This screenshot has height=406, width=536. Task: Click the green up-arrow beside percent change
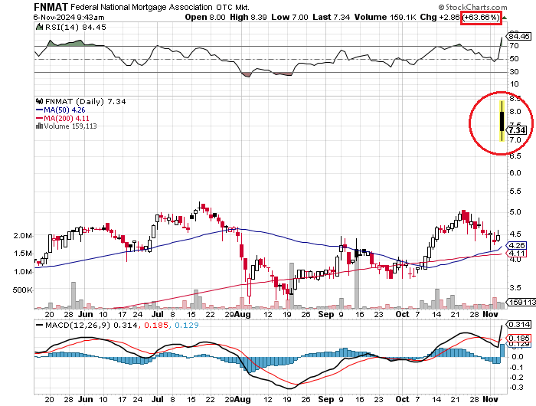(505, 18)
